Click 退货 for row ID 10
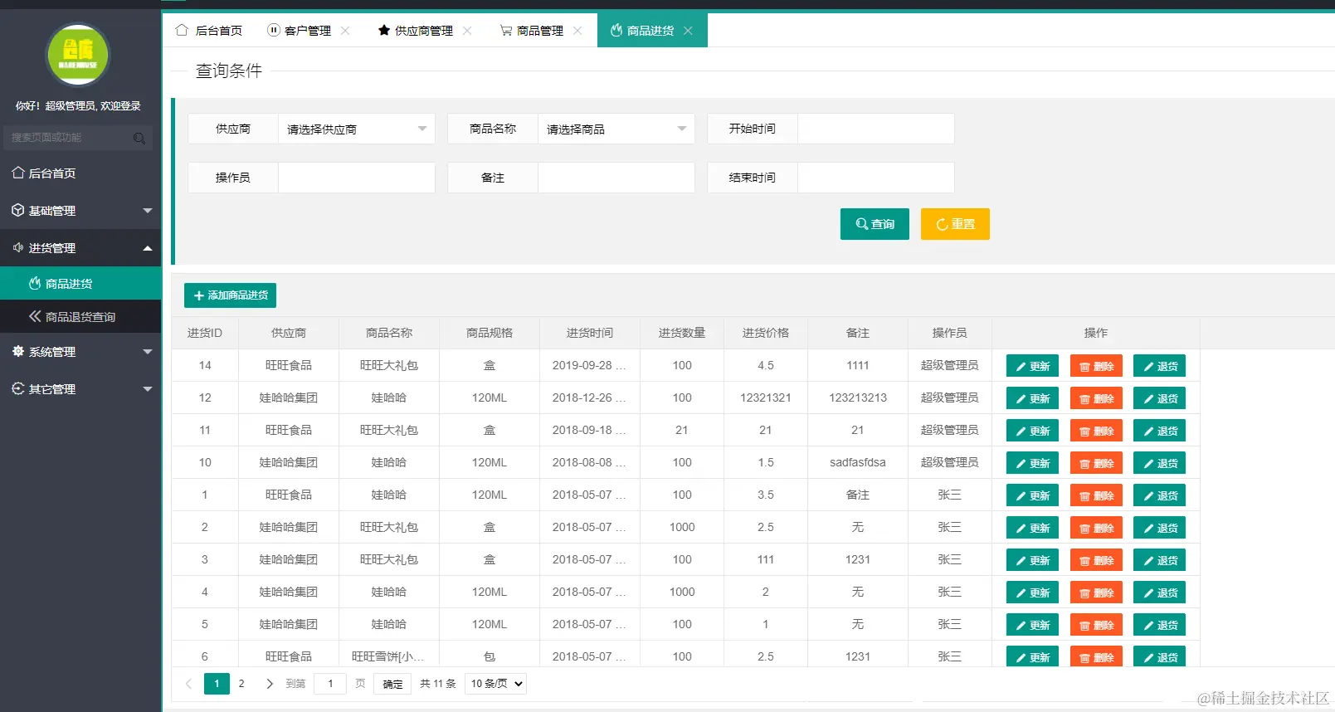1335x712 pixels. coord(1159,463)
